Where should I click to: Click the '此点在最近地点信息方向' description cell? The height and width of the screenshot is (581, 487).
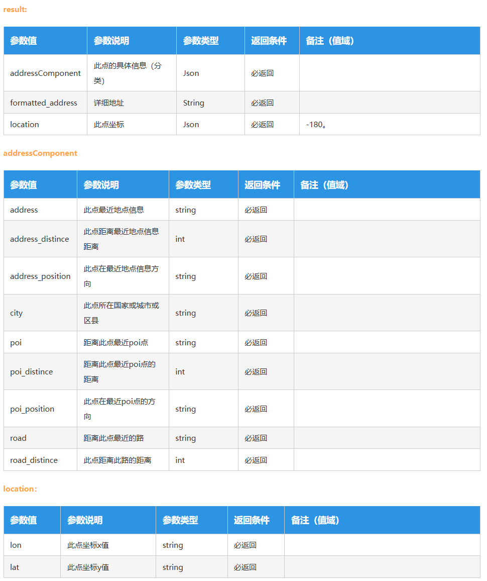[x=123, y=276]
